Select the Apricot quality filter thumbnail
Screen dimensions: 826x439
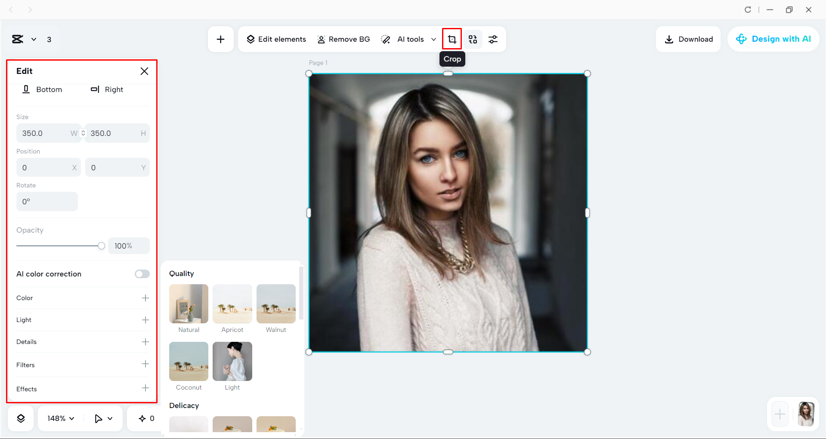pos(232,304)
